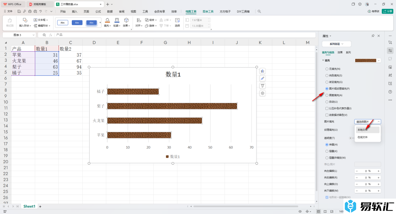The image size is (396, 214).
Task: Check Vary colors by point (依数据点着色)
Action: tap(327, 115)
